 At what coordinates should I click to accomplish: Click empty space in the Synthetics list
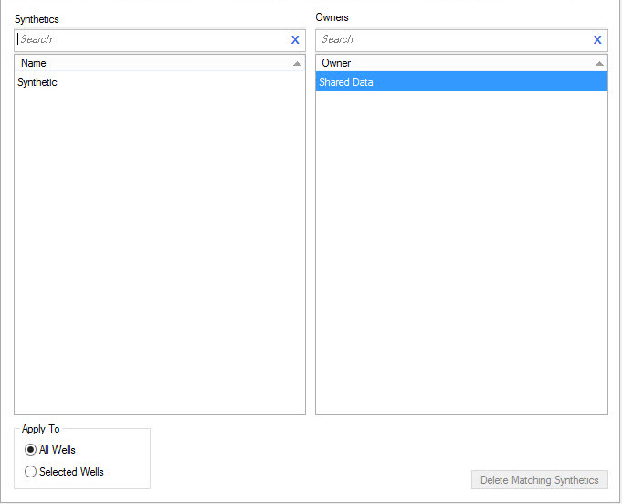coord(160,256)
